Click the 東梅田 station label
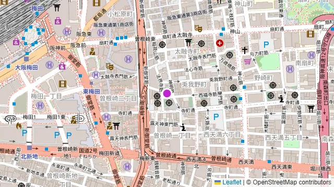The width and height of the screenshot is (334, 187). click(91, 91)
